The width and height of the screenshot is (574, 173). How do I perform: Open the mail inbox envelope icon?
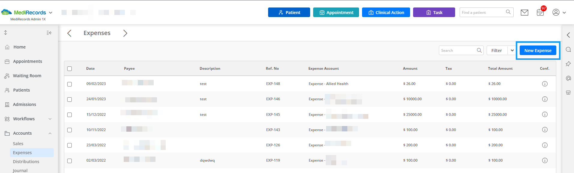tap(524, 13)
